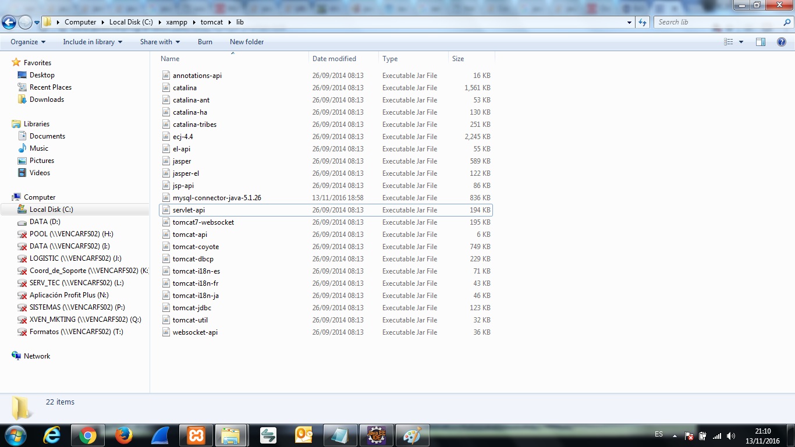Viewport: 795px width, 447px height.
Task: Open the Share with dropdown
Action: (160, 42)
